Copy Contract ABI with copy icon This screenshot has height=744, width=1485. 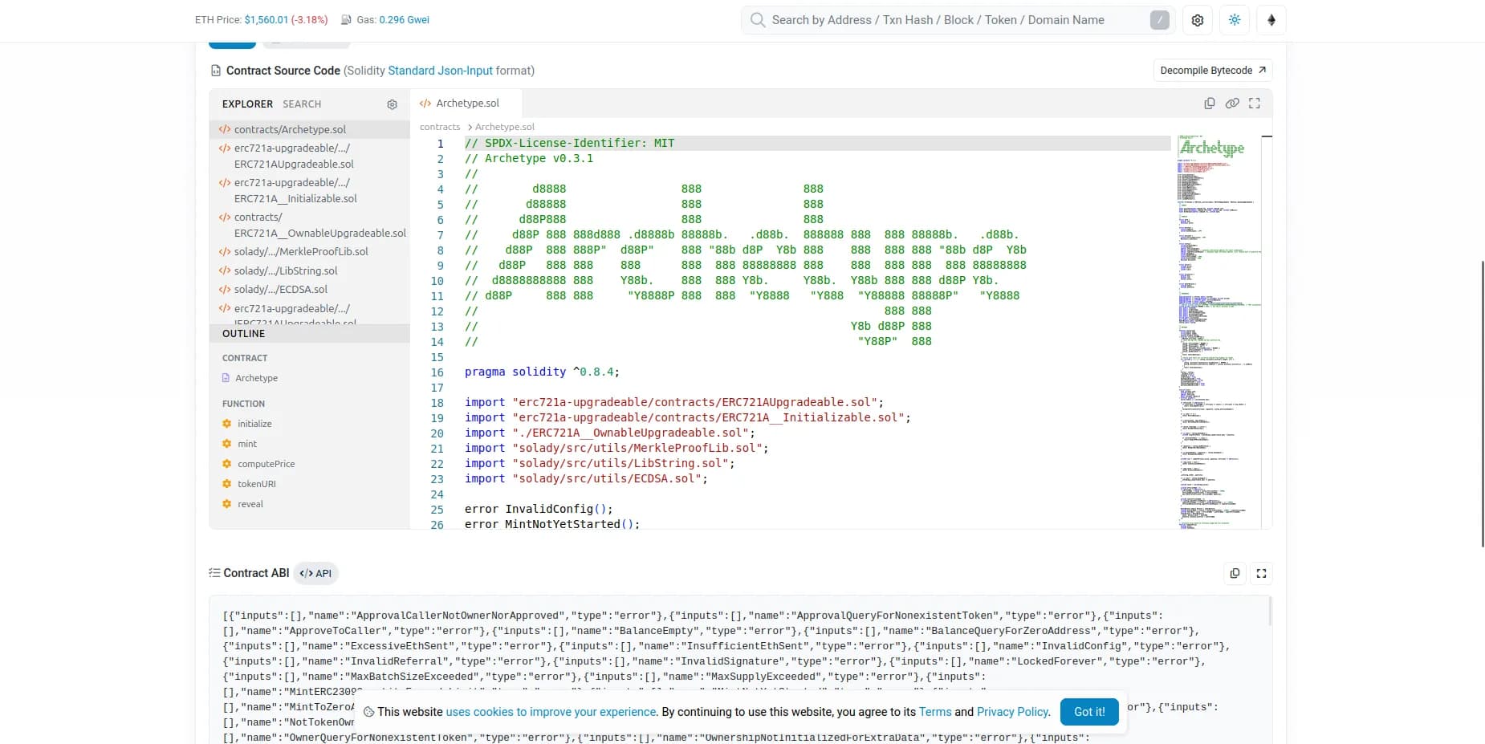pyautogui.click(x=1235, y=573)
